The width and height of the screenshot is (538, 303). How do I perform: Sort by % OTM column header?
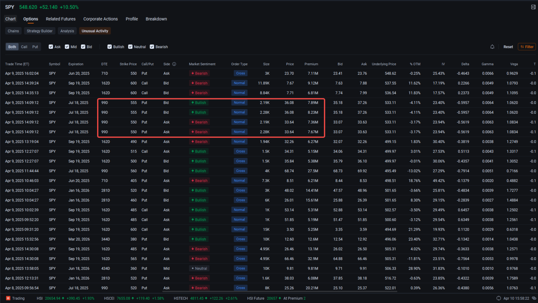point(415,64)
